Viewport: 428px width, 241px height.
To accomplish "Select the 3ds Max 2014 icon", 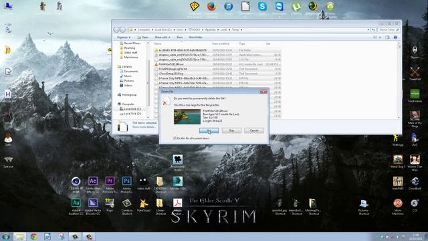I will 177,181.
